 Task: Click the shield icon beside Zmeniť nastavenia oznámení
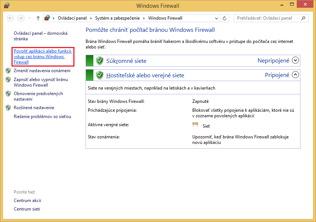8,70
